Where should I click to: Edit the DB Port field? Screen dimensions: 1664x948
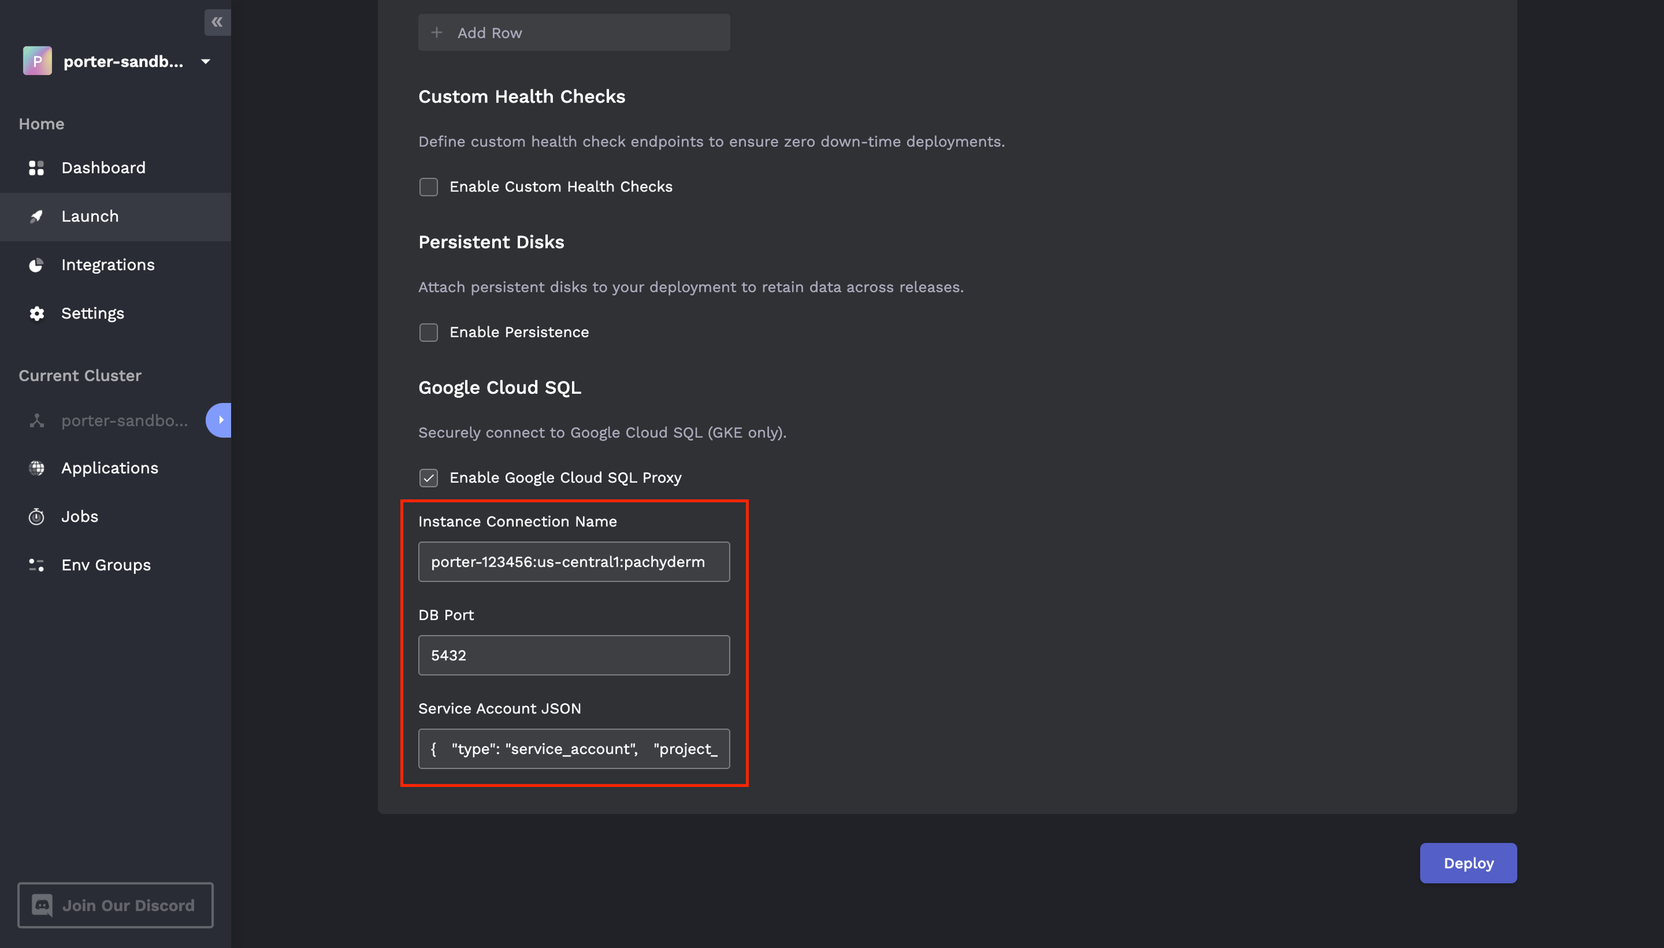click(573, 655)
